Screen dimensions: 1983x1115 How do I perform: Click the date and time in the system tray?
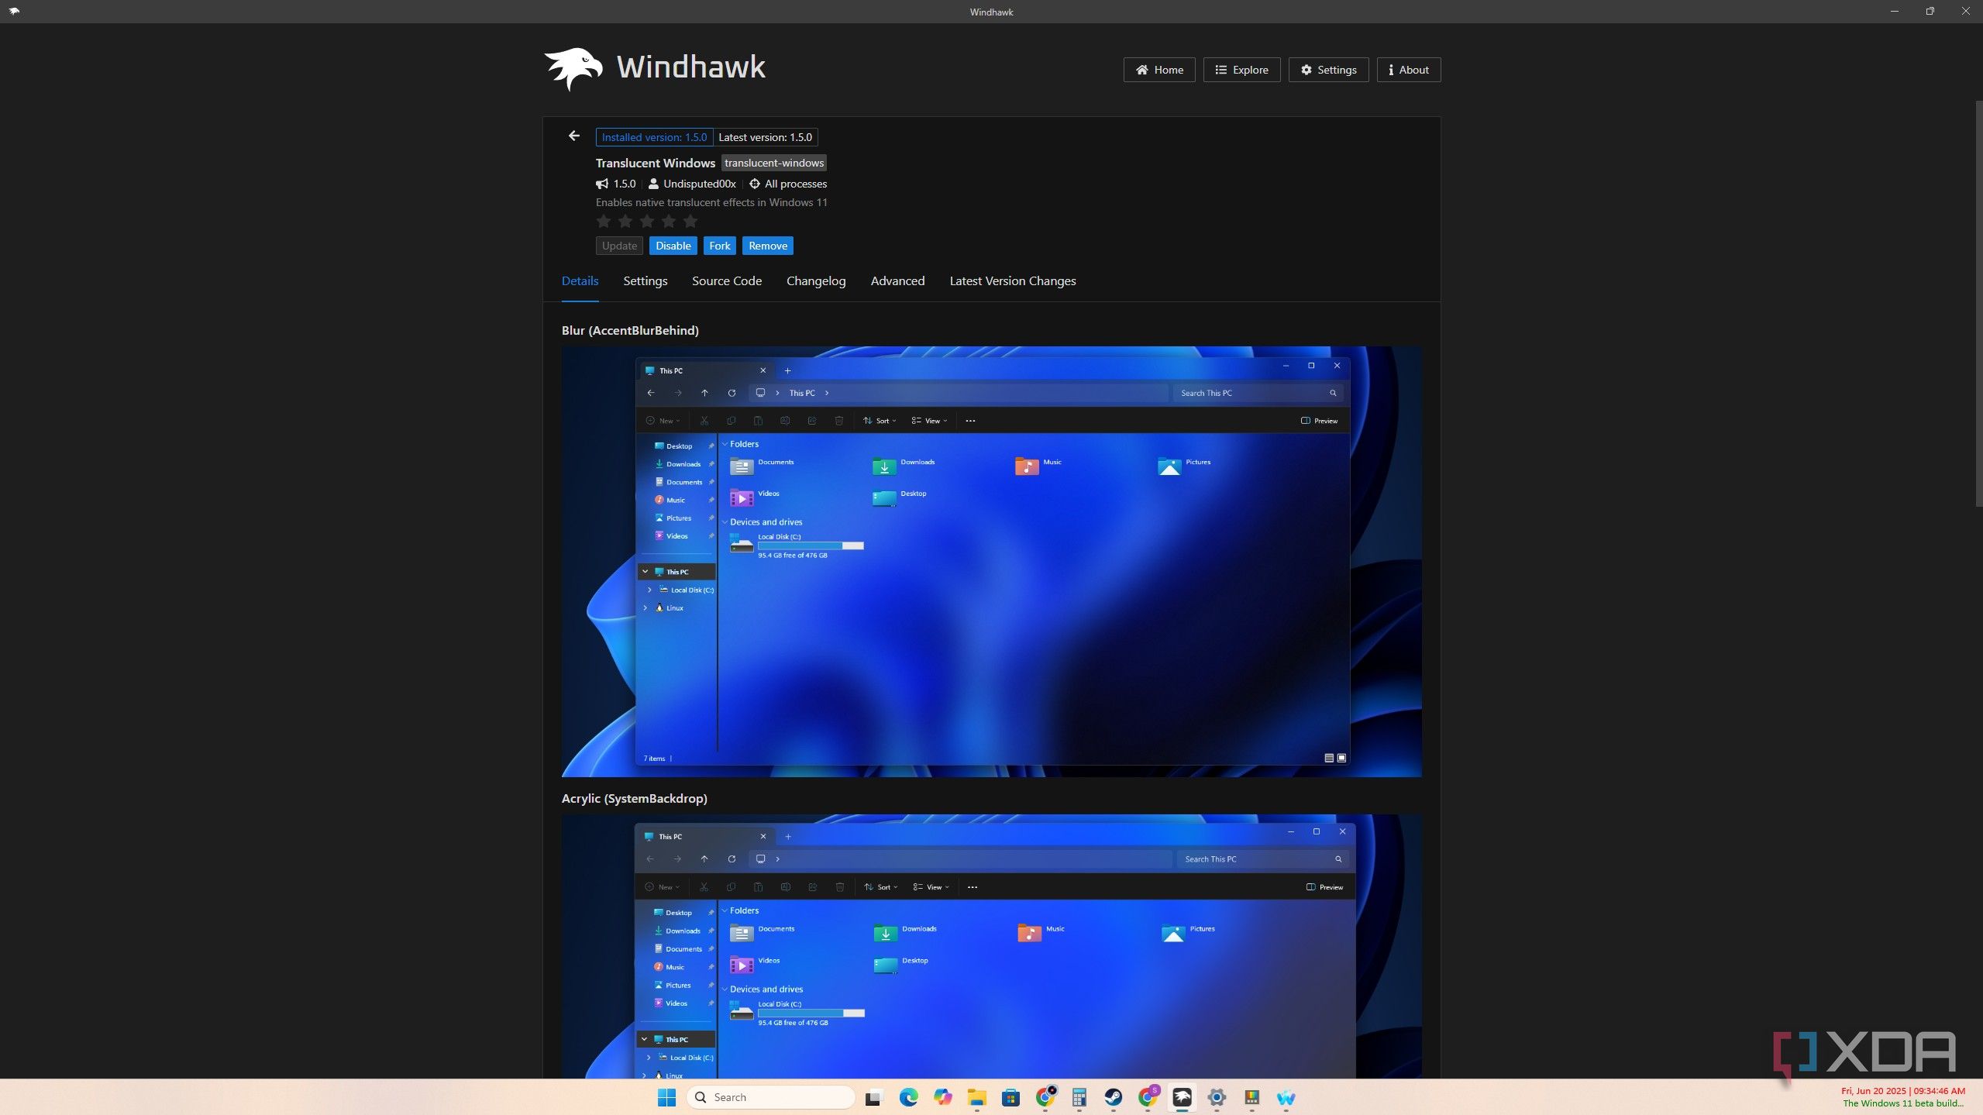[1903, 1091]
